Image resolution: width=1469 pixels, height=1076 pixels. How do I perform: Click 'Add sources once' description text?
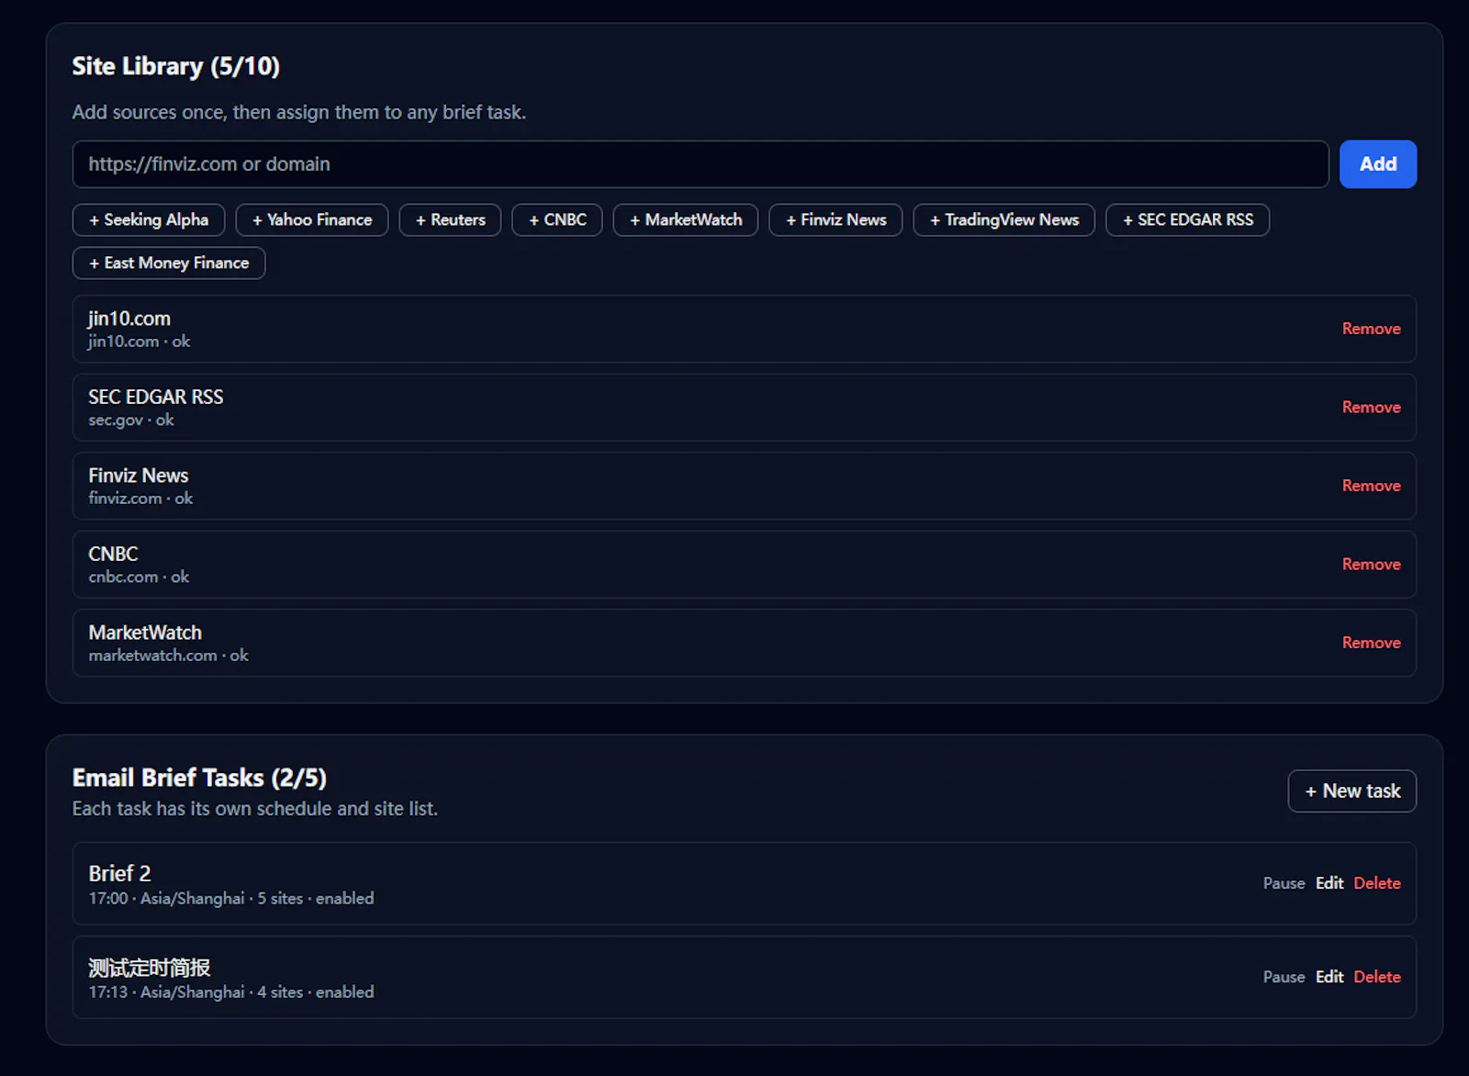pyautogui.click(x=299, y=112)
